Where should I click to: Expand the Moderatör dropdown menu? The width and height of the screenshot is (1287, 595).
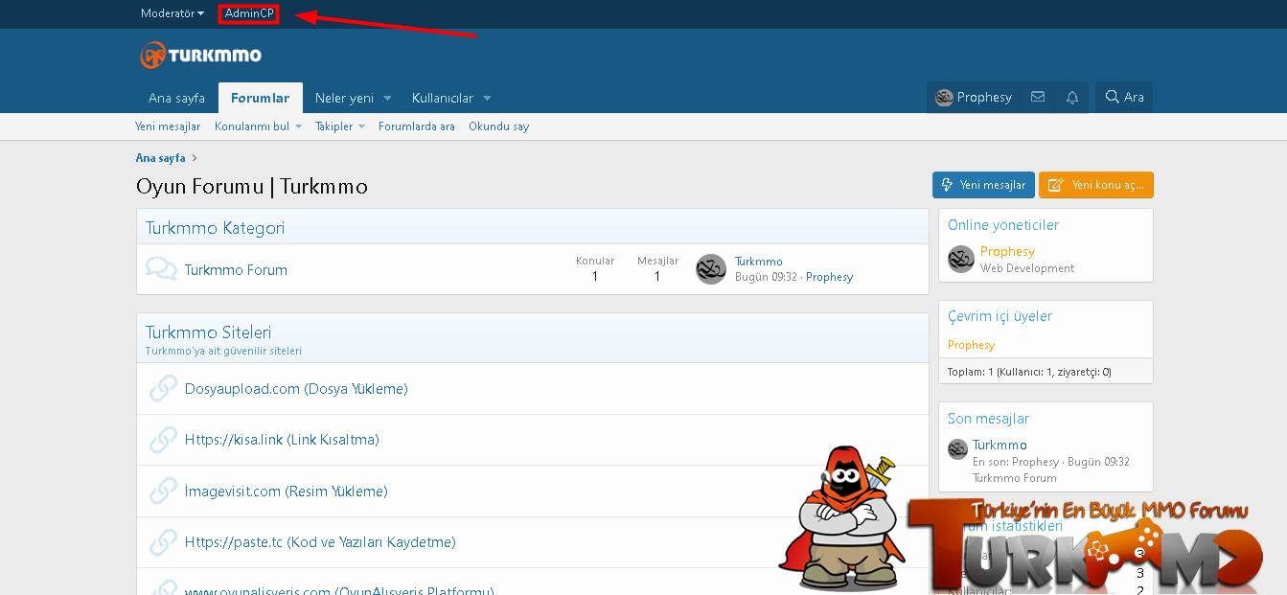point(172,13)
